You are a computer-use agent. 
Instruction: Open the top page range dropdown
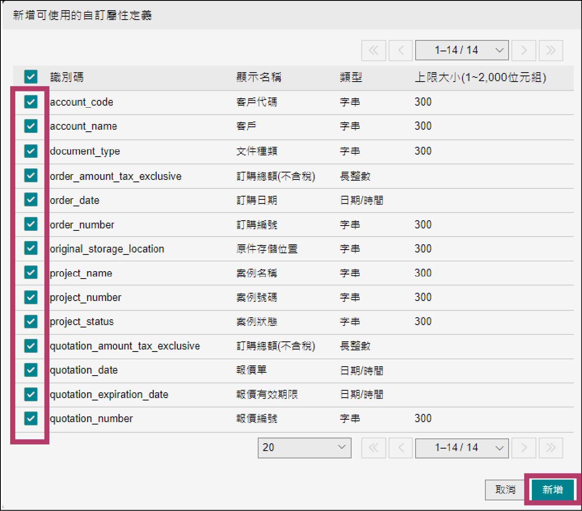462,50
